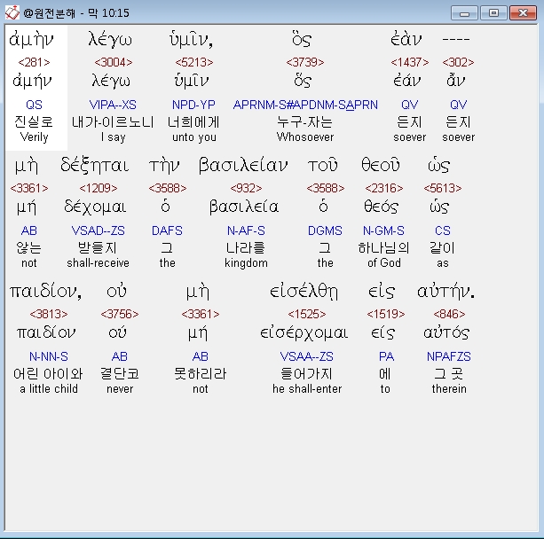Click the lemma βασιλεία

pyautogui.click(x=244, y=207)
